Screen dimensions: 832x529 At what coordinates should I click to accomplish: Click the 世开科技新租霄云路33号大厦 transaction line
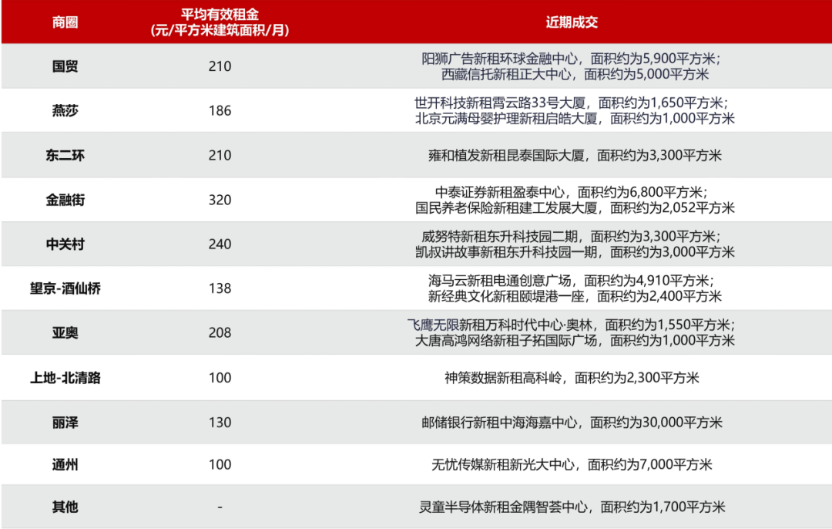tap(572, 103)
